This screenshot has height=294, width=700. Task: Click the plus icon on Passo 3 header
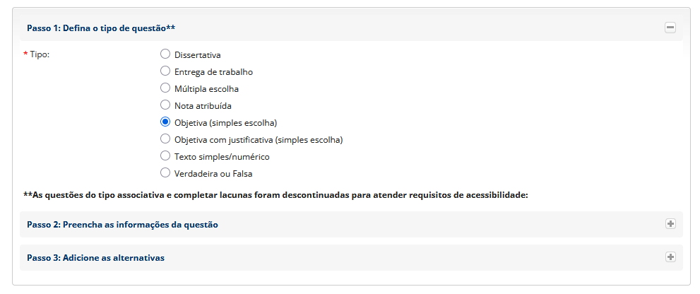click(x=670, y=257)
